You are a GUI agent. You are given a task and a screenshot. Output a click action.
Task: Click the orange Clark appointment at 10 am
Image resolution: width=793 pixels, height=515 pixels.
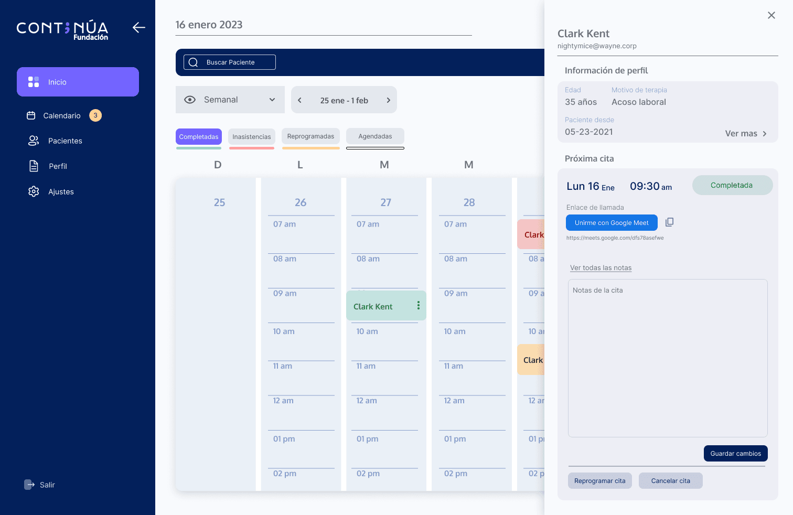coord(531,360)
